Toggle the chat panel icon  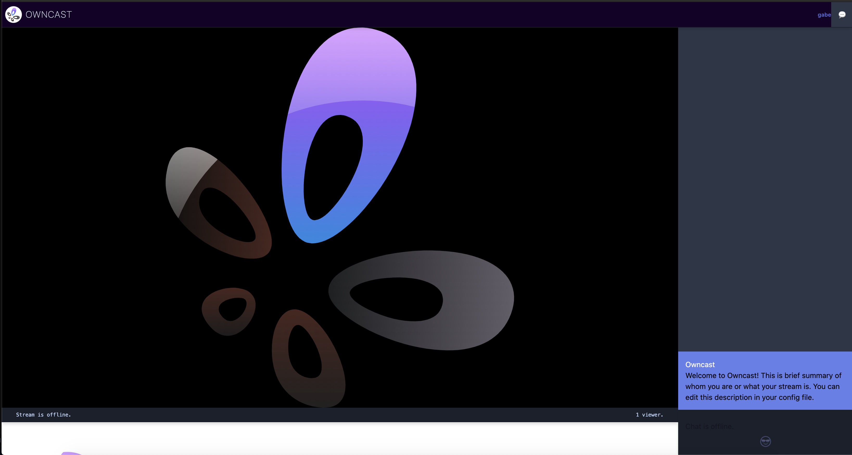[842, 15]
